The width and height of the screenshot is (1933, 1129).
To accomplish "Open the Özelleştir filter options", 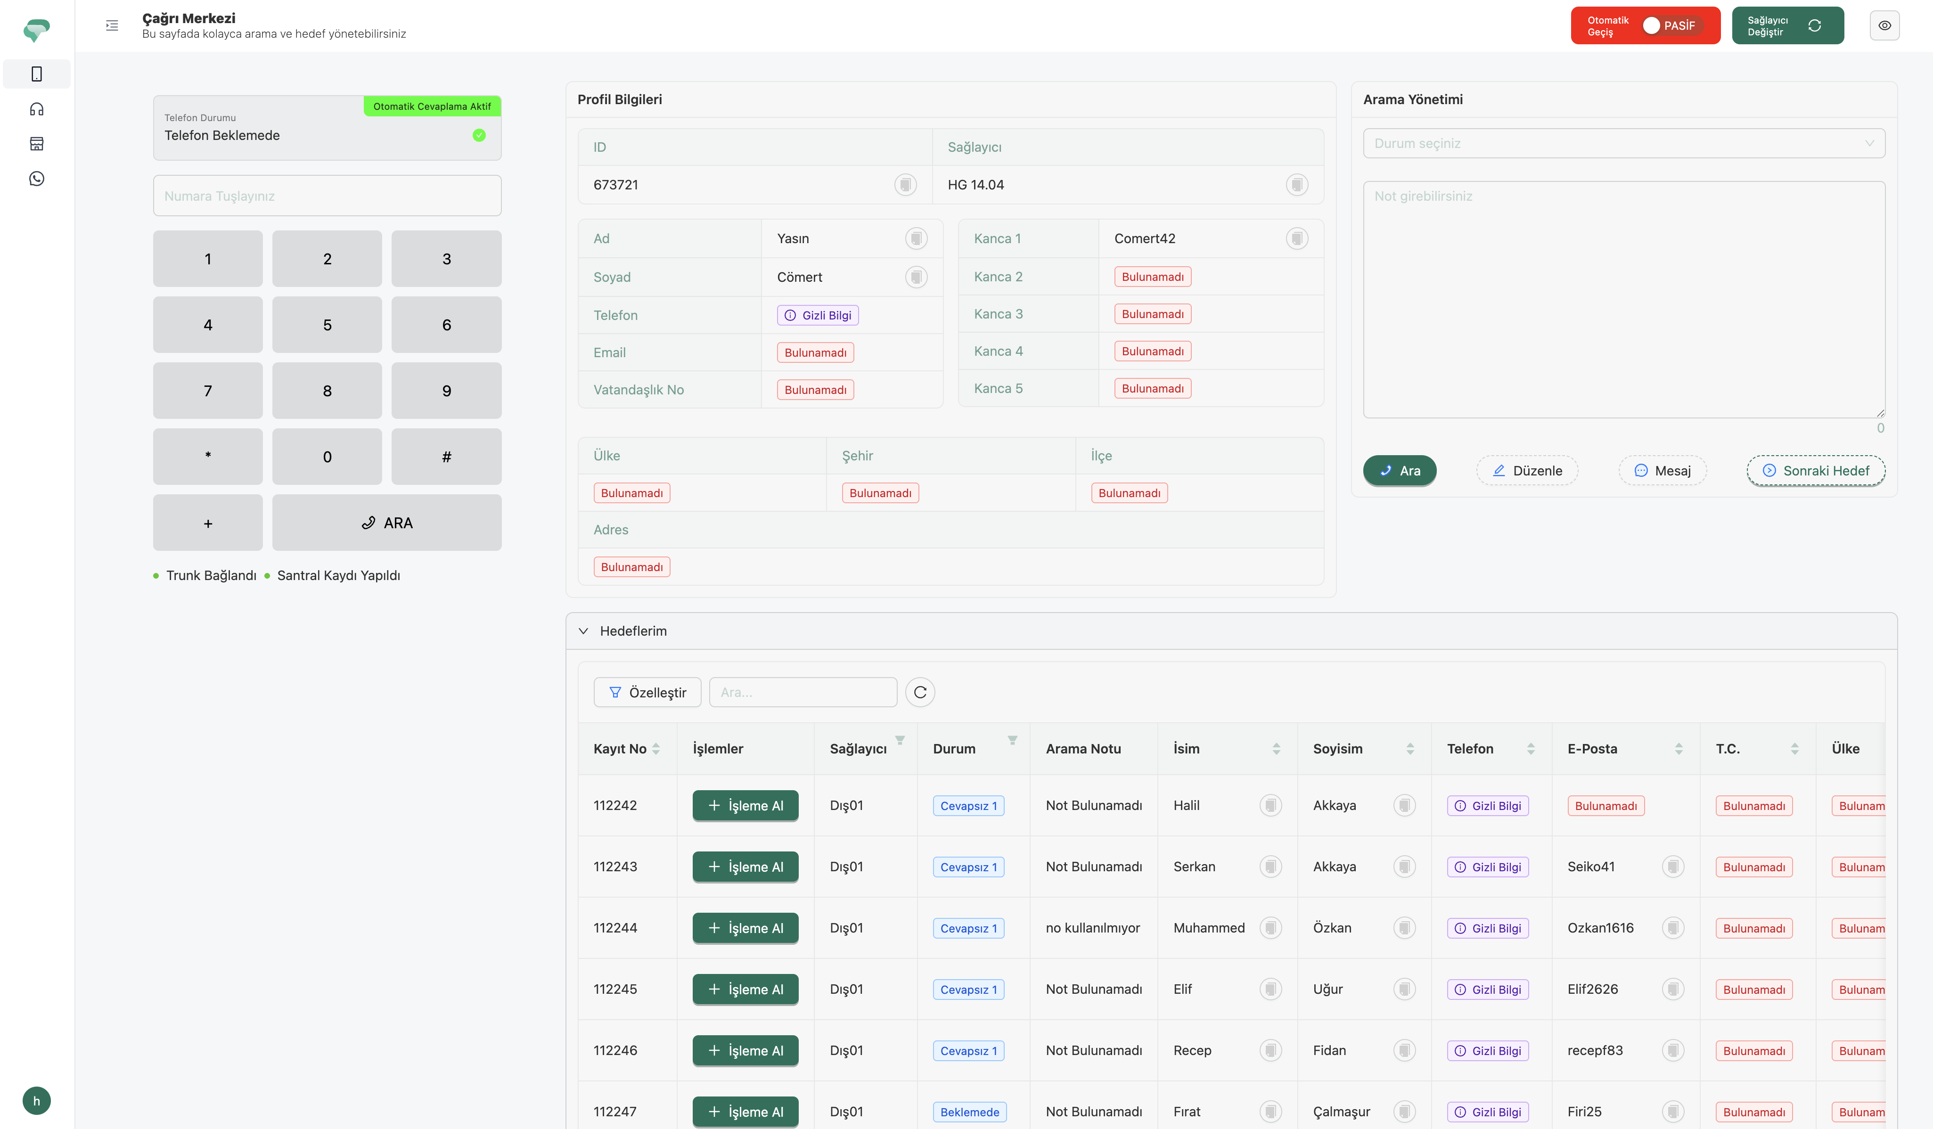I will click(647, 692).
